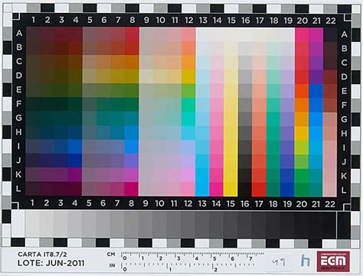Sample the yellow patch at H20
This screenshot has height=276, width=363.
302,133
